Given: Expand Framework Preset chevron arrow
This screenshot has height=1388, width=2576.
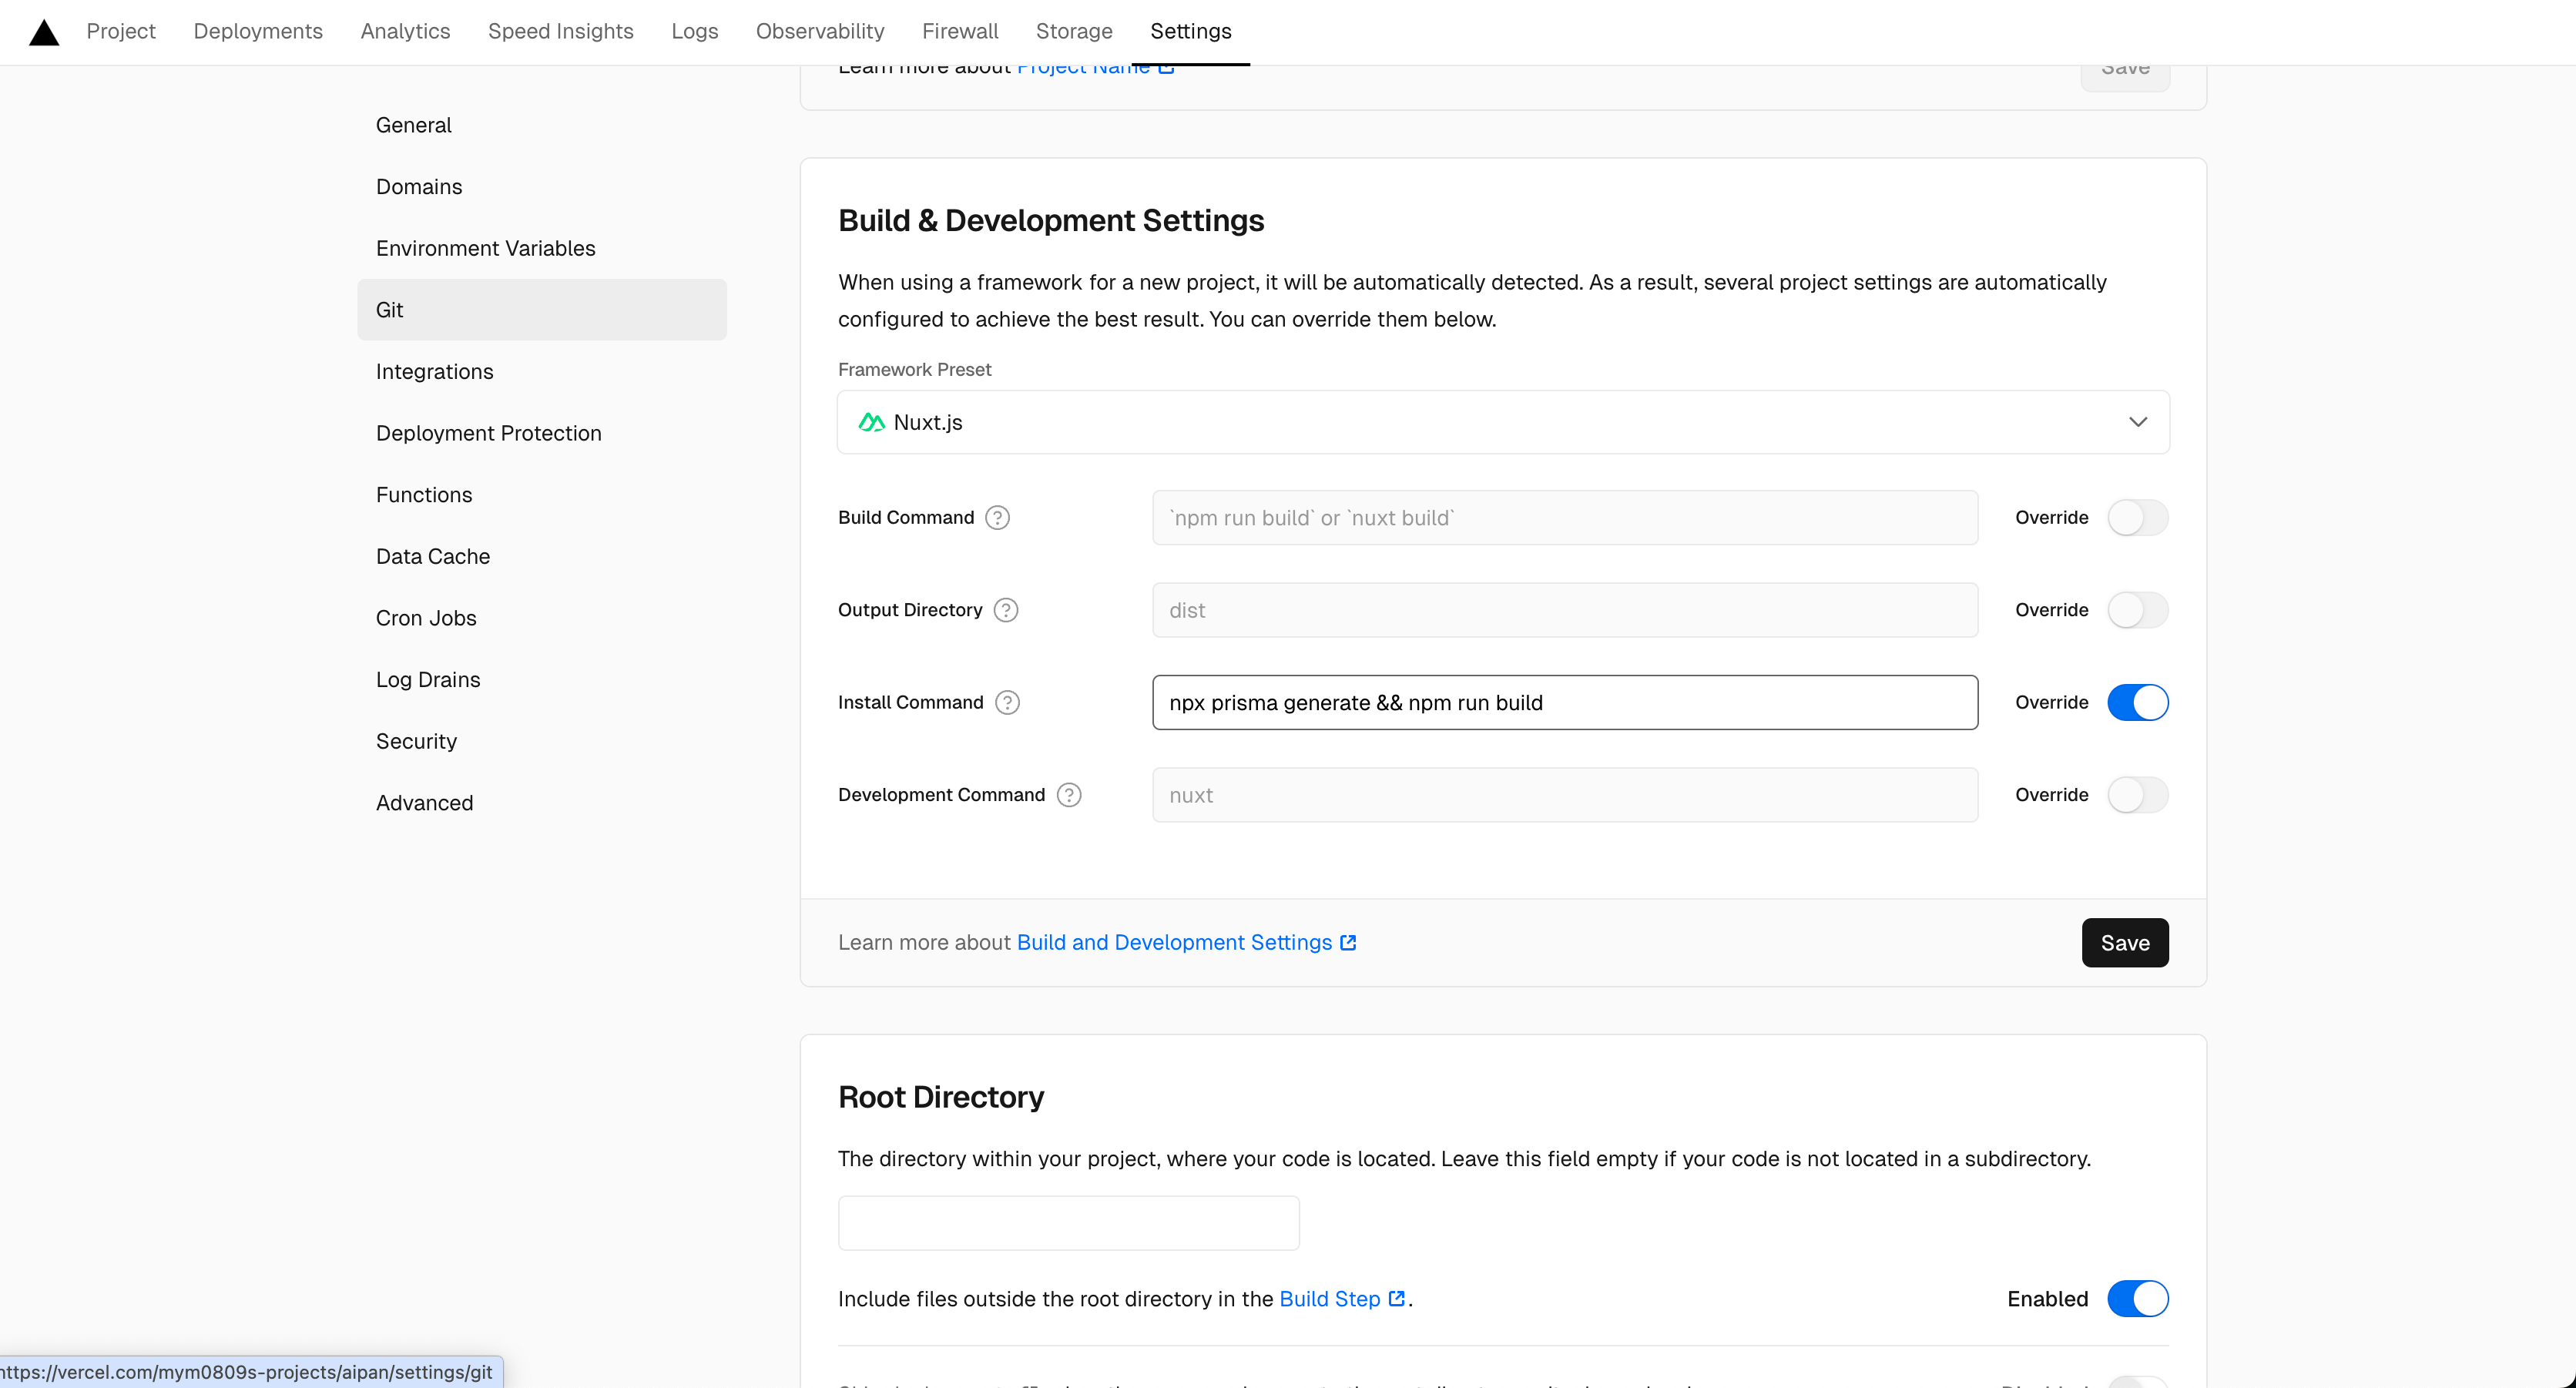Looking at the screenshot, I should pos(2137,422).
